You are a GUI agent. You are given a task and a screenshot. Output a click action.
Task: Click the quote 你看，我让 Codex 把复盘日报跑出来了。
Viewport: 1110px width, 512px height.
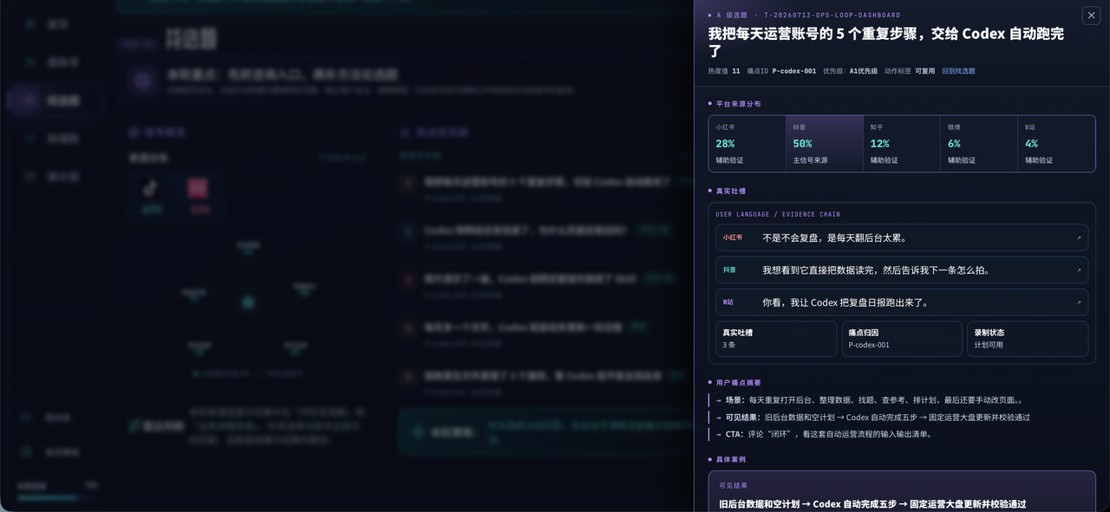[846, 302]
